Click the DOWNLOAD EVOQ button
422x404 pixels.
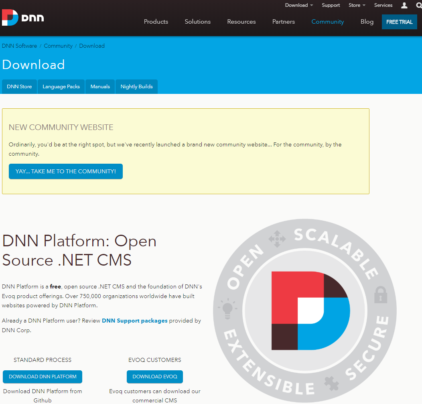pyautogui.click(x=155, y=377)
